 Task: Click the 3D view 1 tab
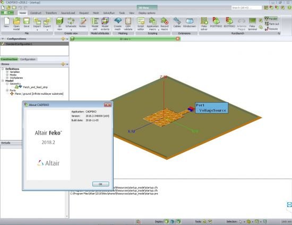(x=125, y=39)
